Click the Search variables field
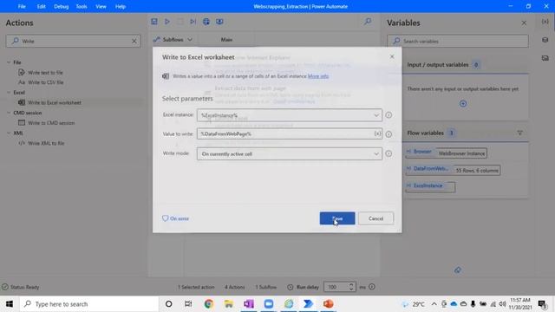The height and width of the screenshot is (312, 555). coord(458,41)
